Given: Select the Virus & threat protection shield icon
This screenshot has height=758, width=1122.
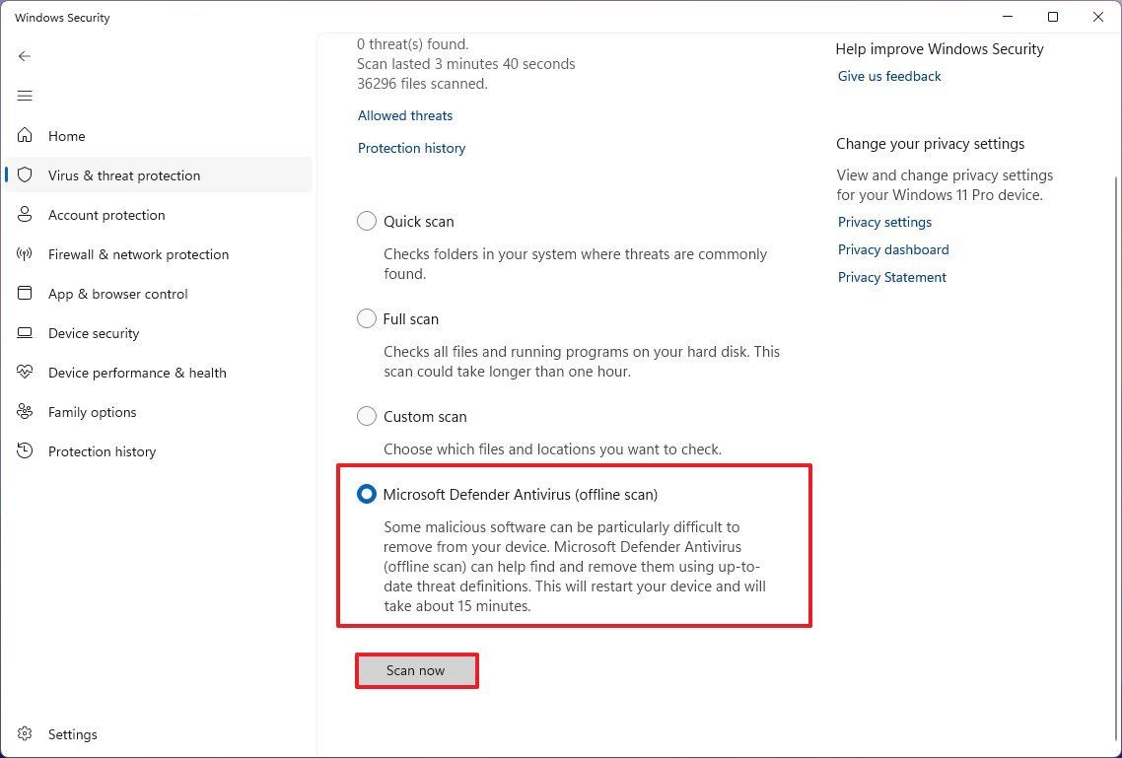Looking at the screenshot, I should 24,174.
